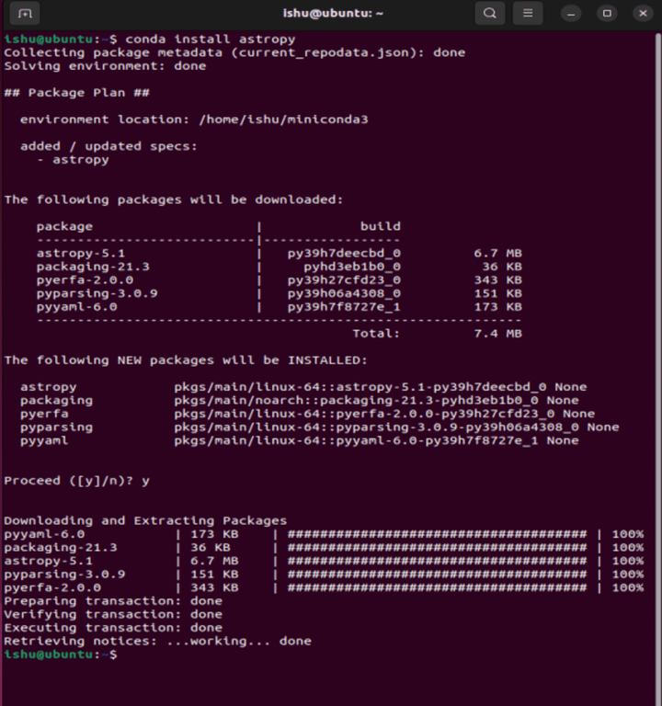Viewport: 662px width, 706px height.
Task: Click 'Executing transaction: done' line
Action: [113, 628]
